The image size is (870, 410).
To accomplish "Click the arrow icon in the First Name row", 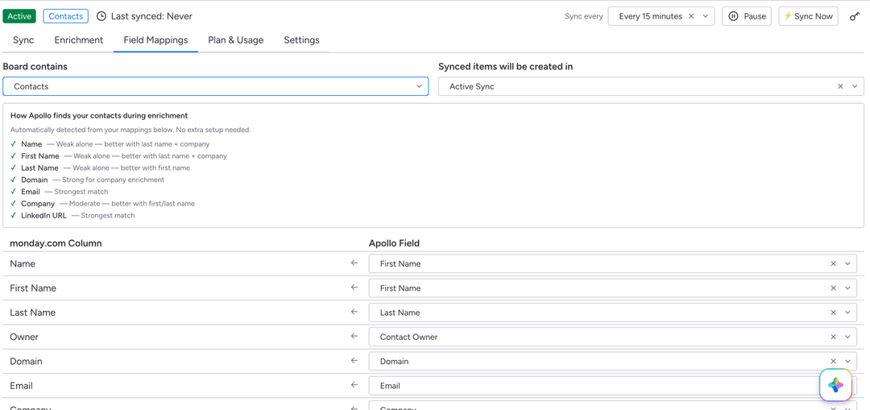I will coord(354,288).
